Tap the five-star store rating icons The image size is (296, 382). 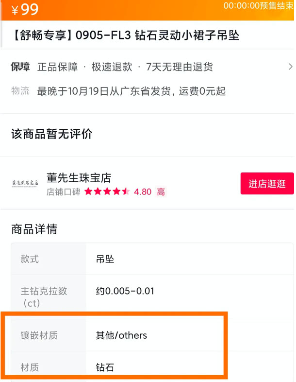coord(107,191)
